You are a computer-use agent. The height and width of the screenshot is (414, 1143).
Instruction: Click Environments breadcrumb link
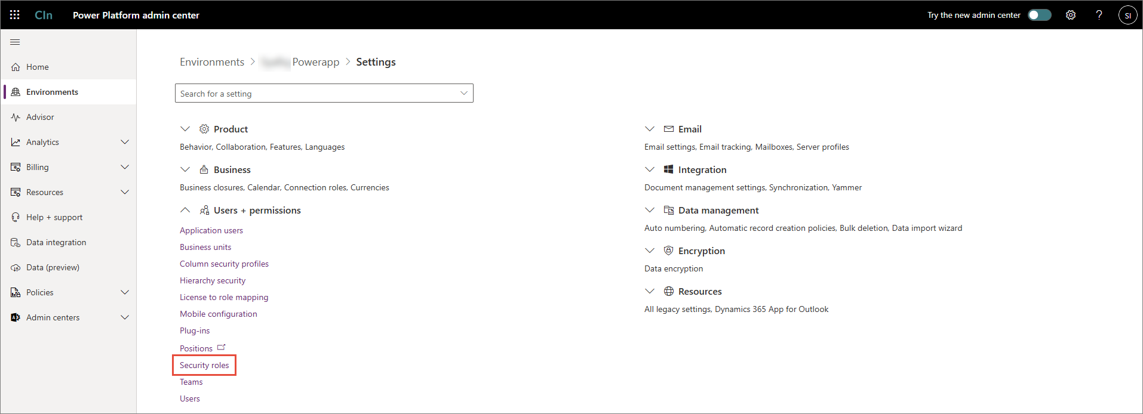coord(212,62)
